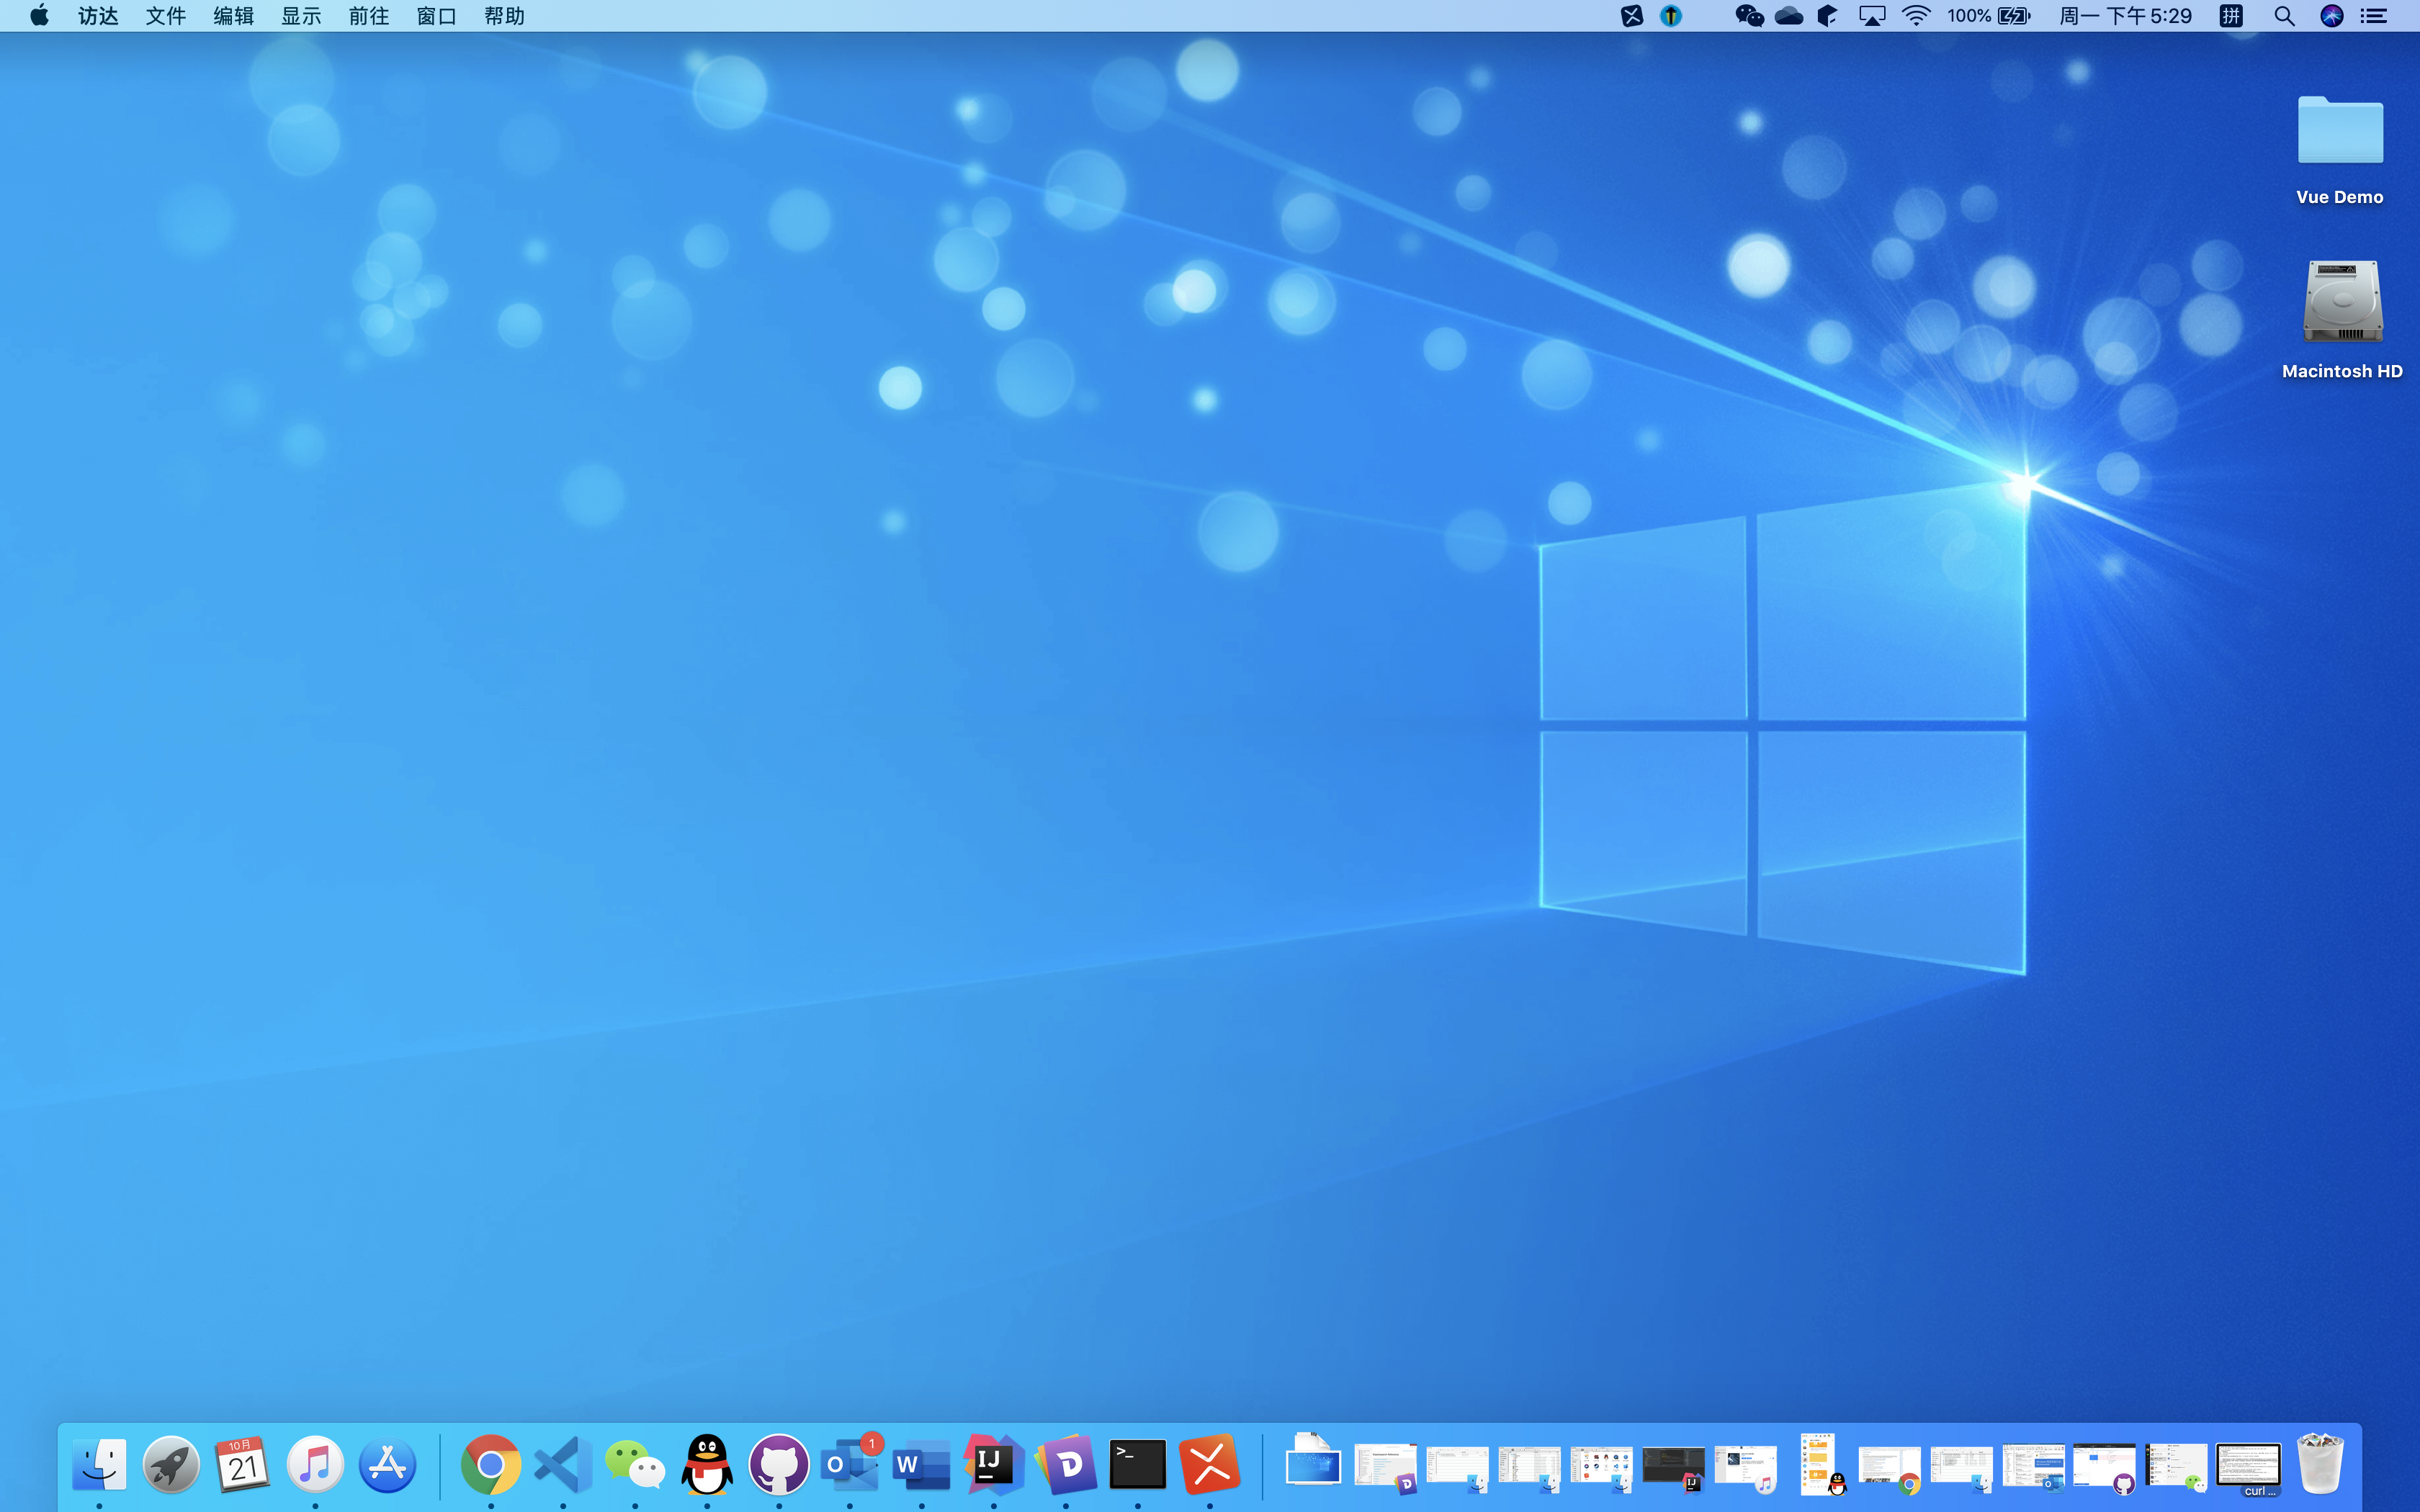This screenshot has width=2420, height=1512.
Task: Launch iTunes music app from Dock
Action: (x=315, y=1465)
